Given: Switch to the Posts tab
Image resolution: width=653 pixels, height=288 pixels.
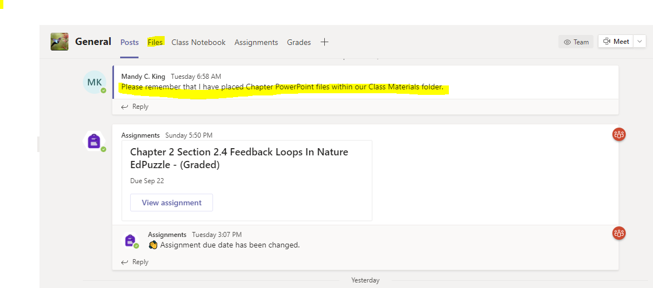Looking at the screenshot, I should [130, 42].
